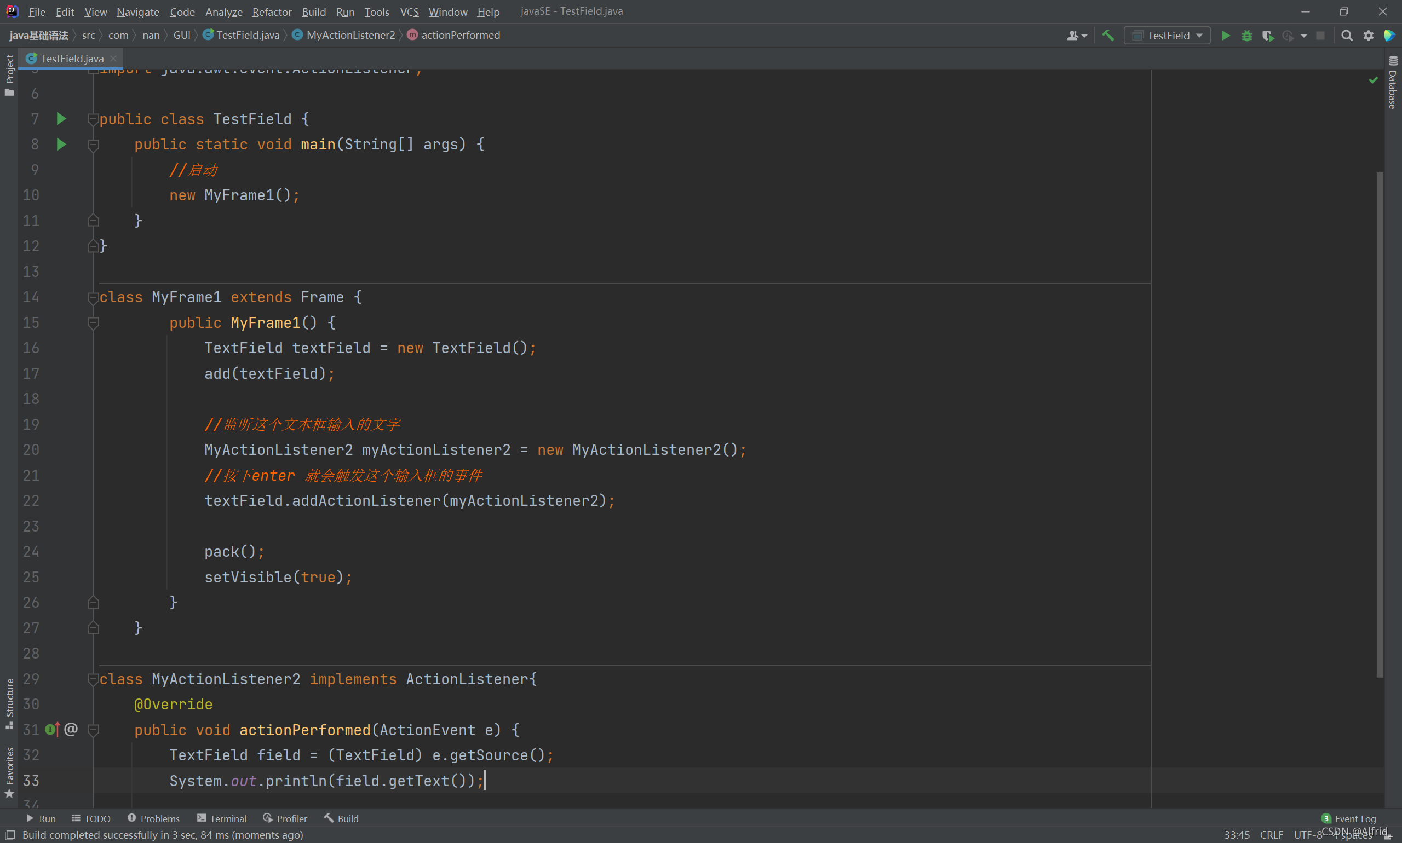The height and width of the screenshot is (843, 1402).
Task: Open the Event Log
Action: pyautogui.click(x=1348, y=818)
